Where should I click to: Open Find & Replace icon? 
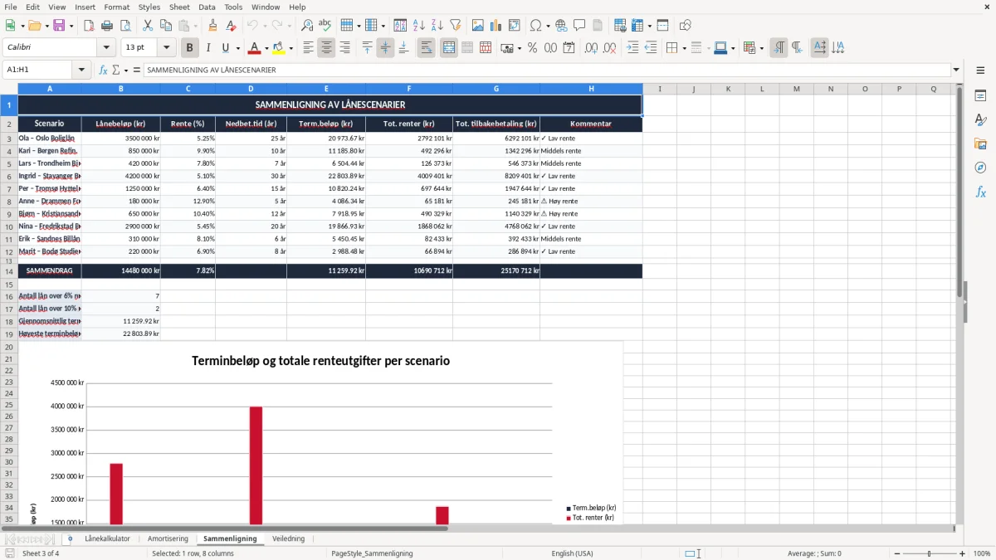307,26
